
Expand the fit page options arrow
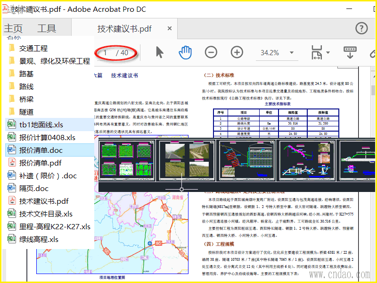tap(328, 52)
